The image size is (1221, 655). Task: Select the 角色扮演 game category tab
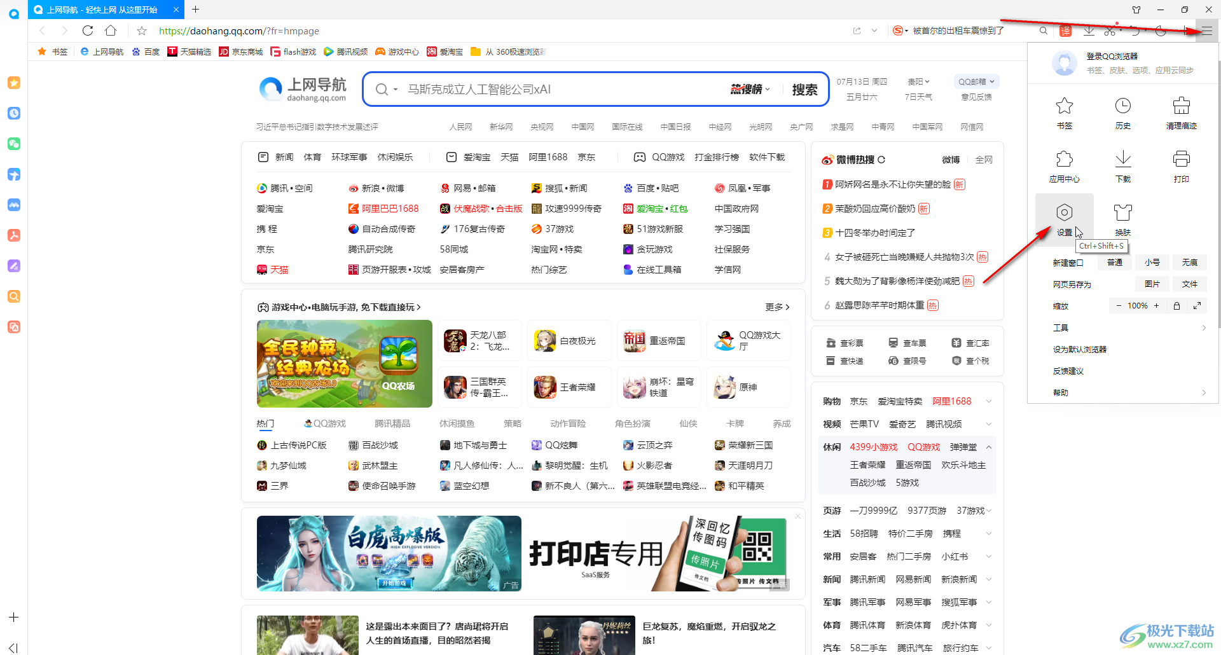(633, 424)
